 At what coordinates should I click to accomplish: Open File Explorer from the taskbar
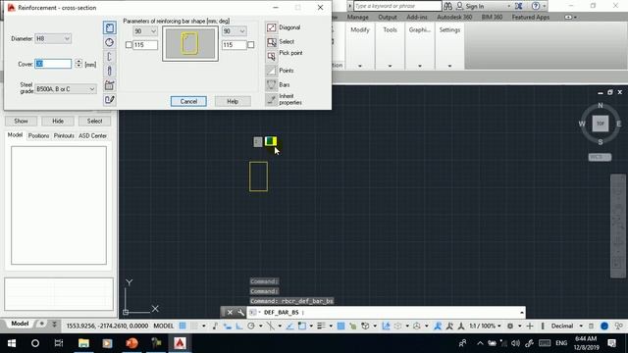coord(83,343)
